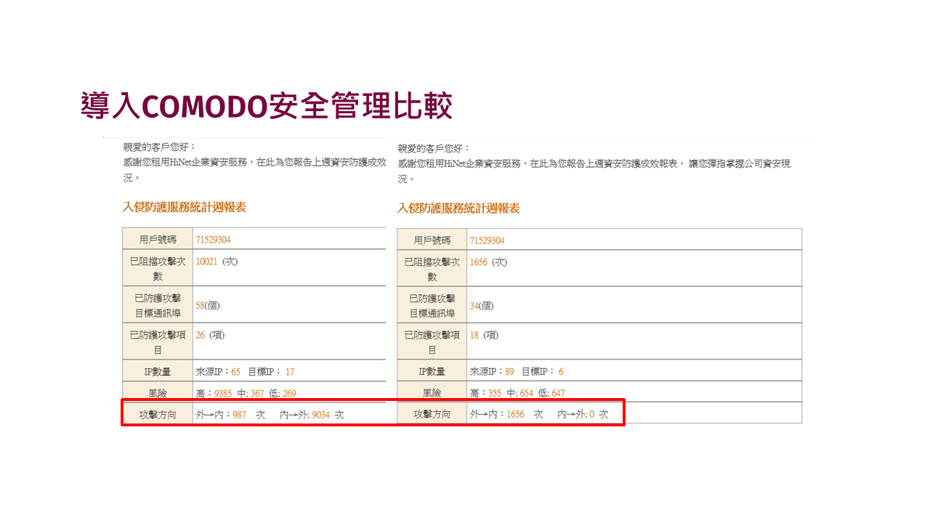930x523 pixels.
Task: Select outside-to-inside attack count 987
Action: (x=239, y=415)
